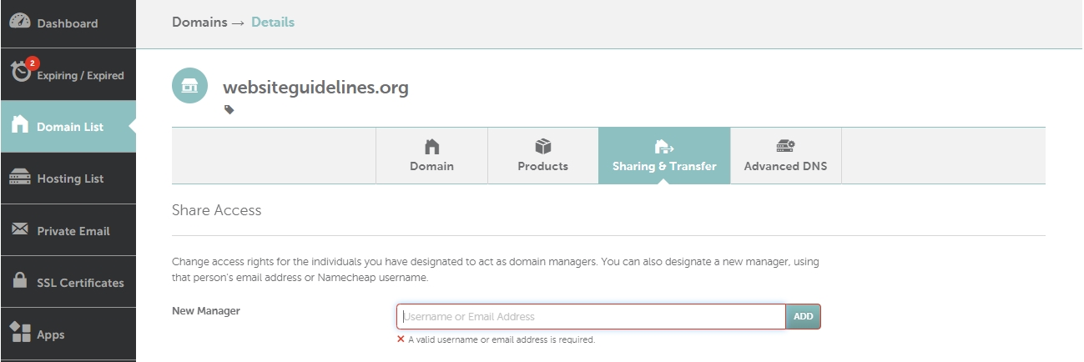Image resolution: width=1084 pixels, height=362 pixels.
Task: Click the red X validation error icon
Action: pyautogui.click(x=401, y=339)
